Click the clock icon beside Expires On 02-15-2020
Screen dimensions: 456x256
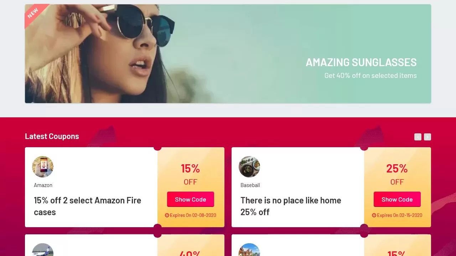tap(374, 215)
